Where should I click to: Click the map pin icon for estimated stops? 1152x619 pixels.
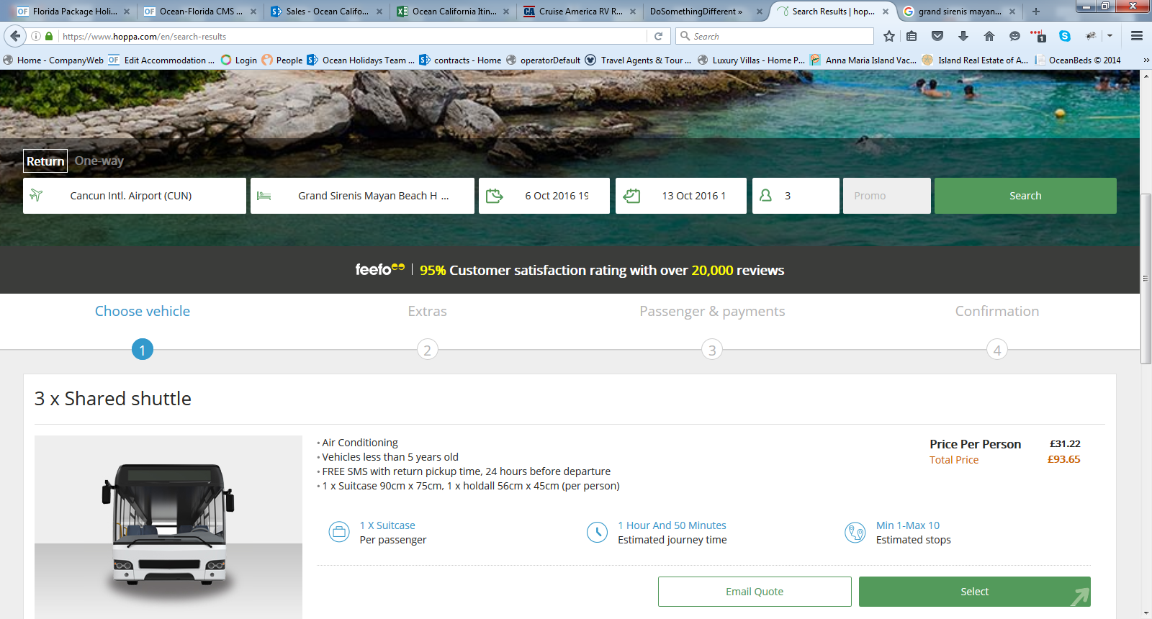(x=855, y=532)
